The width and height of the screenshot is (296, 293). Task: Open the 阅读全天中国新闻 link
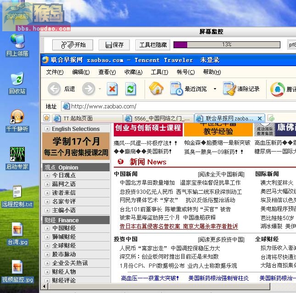pyautogui.click(x=221, y=174)
